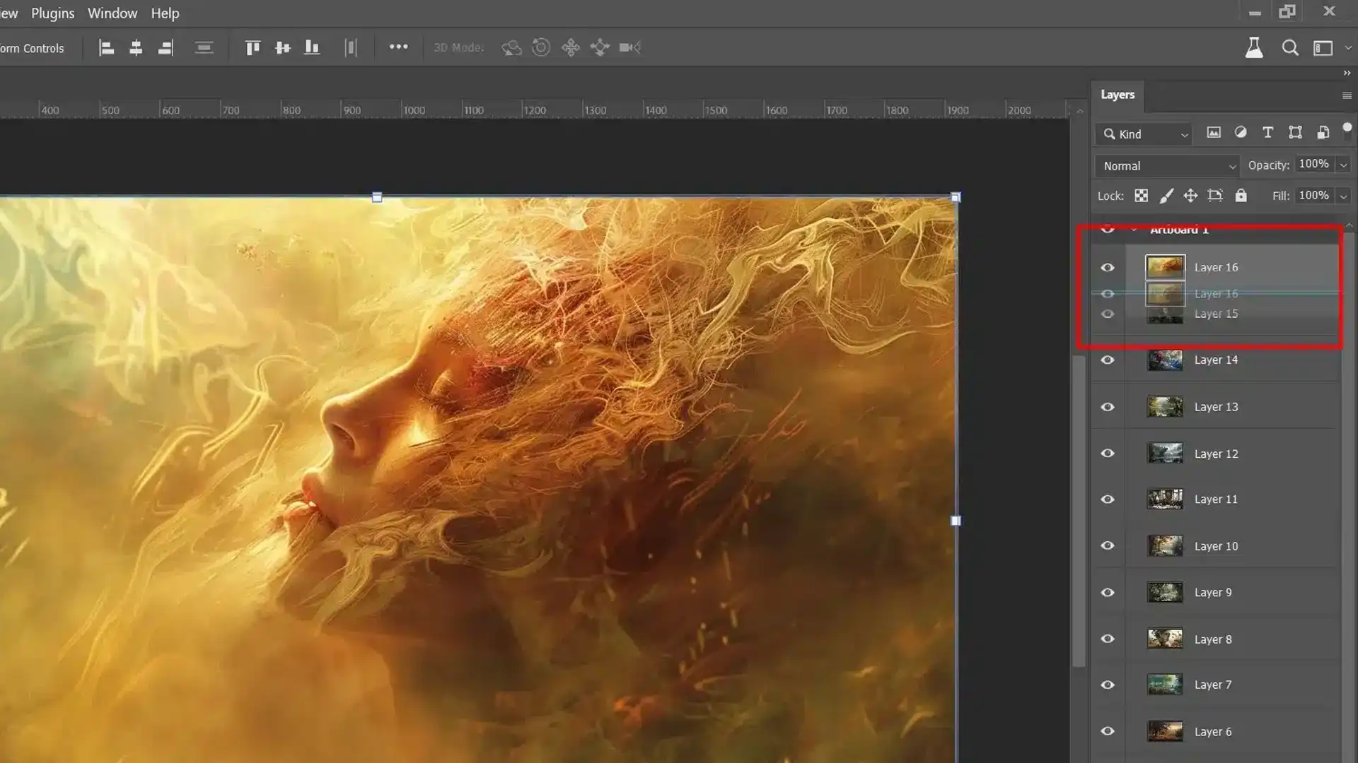Filter layers by adjustment layers icon
This screenshot has width=1358, height=763.
click(1241, 132)
